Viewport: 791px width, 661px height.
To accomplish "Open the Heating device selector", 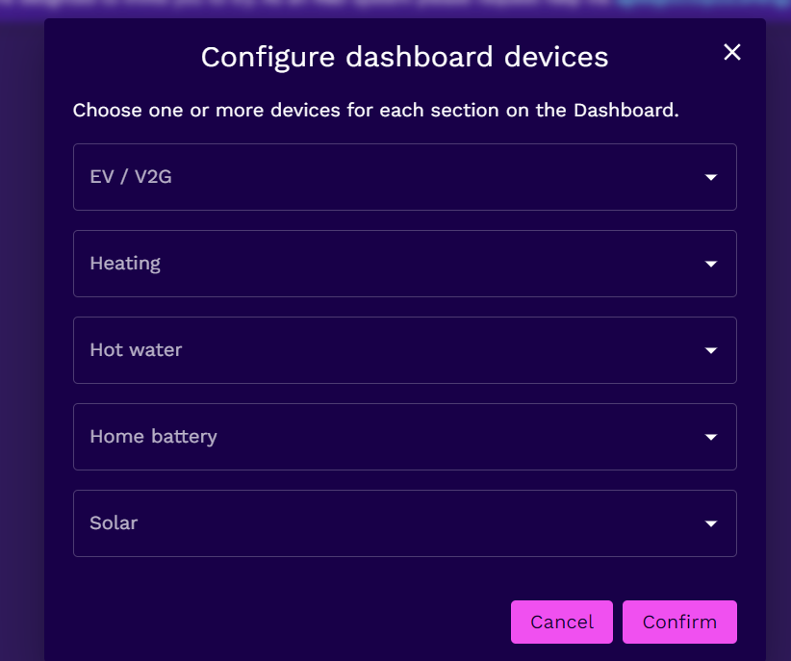I will (404, 264).
